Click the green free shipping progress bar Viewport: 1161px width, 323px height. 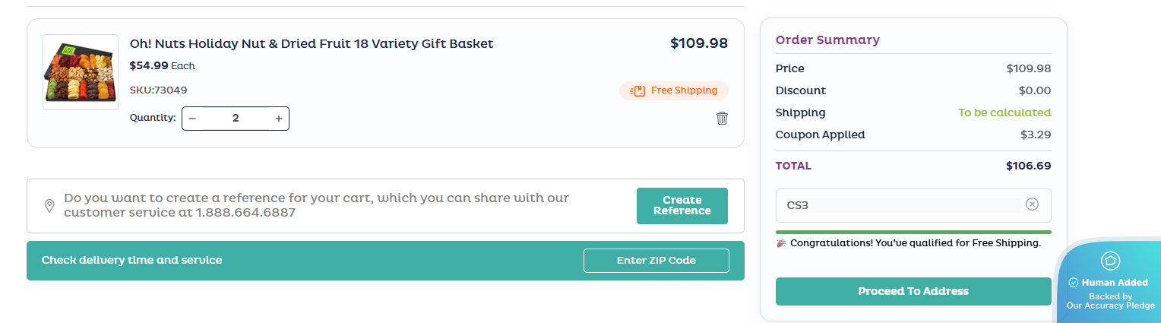coord(913,232)
